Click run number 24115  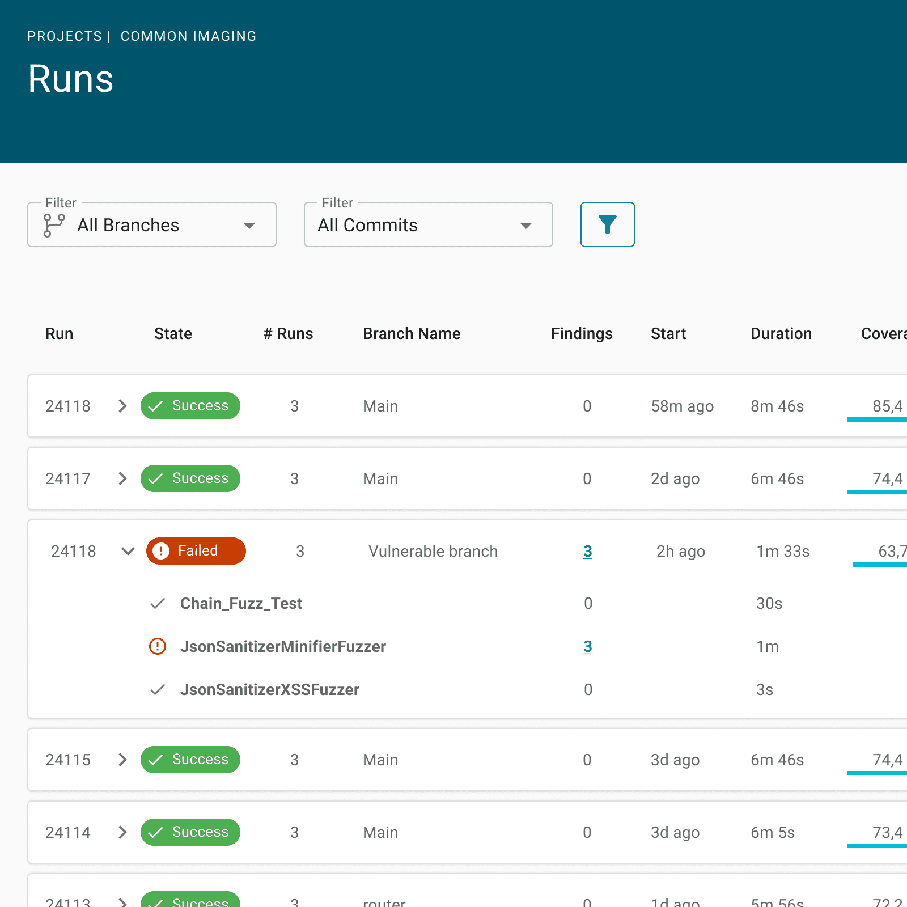(68, 760)
